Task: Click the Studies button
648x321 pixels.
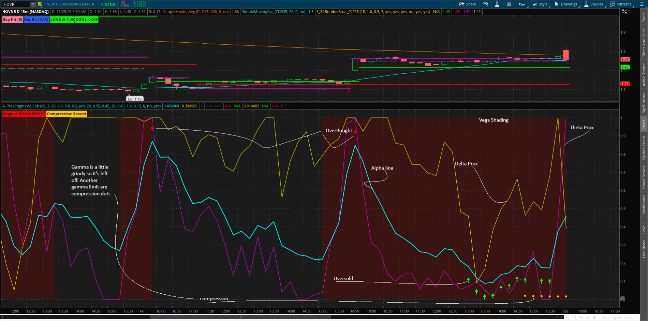Action: tap(594, 4)
